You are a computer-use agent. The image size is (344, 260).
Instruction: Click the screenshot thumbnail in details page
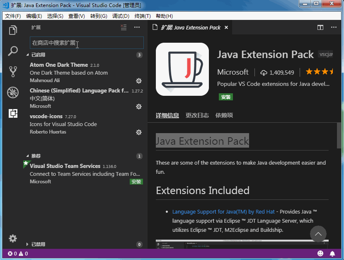click(242, 244)
